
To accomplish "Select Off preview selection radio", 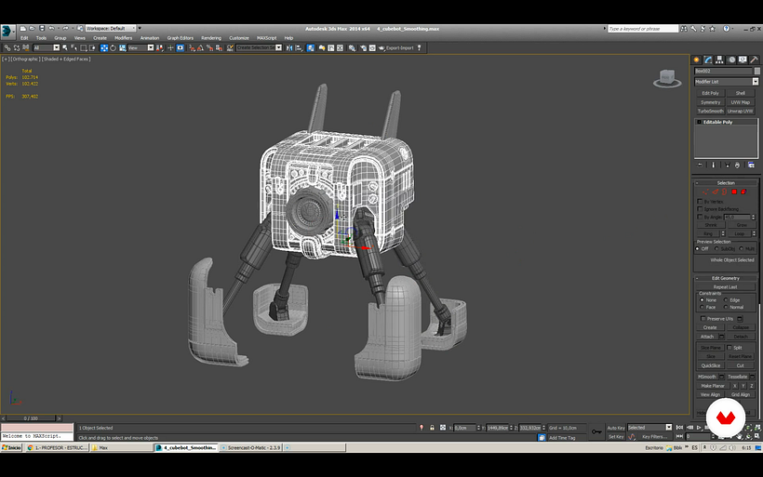I will (x=698, y=248).
